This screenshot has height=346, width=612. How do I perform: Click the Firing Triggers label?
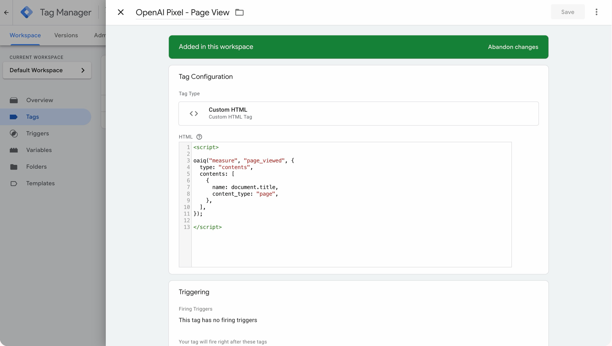coord(196,309)
